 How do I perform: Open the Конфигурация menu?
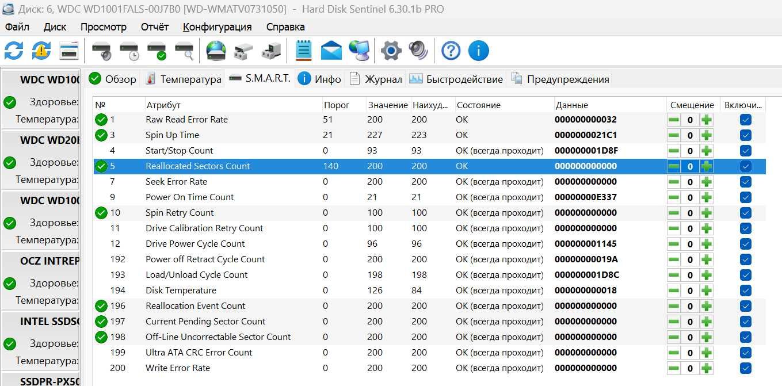click(x=218, y=27)
